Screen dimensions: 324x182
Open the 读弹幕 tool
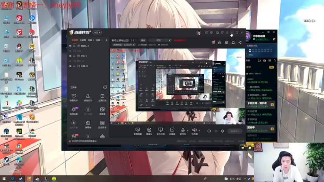click(102, 111)
